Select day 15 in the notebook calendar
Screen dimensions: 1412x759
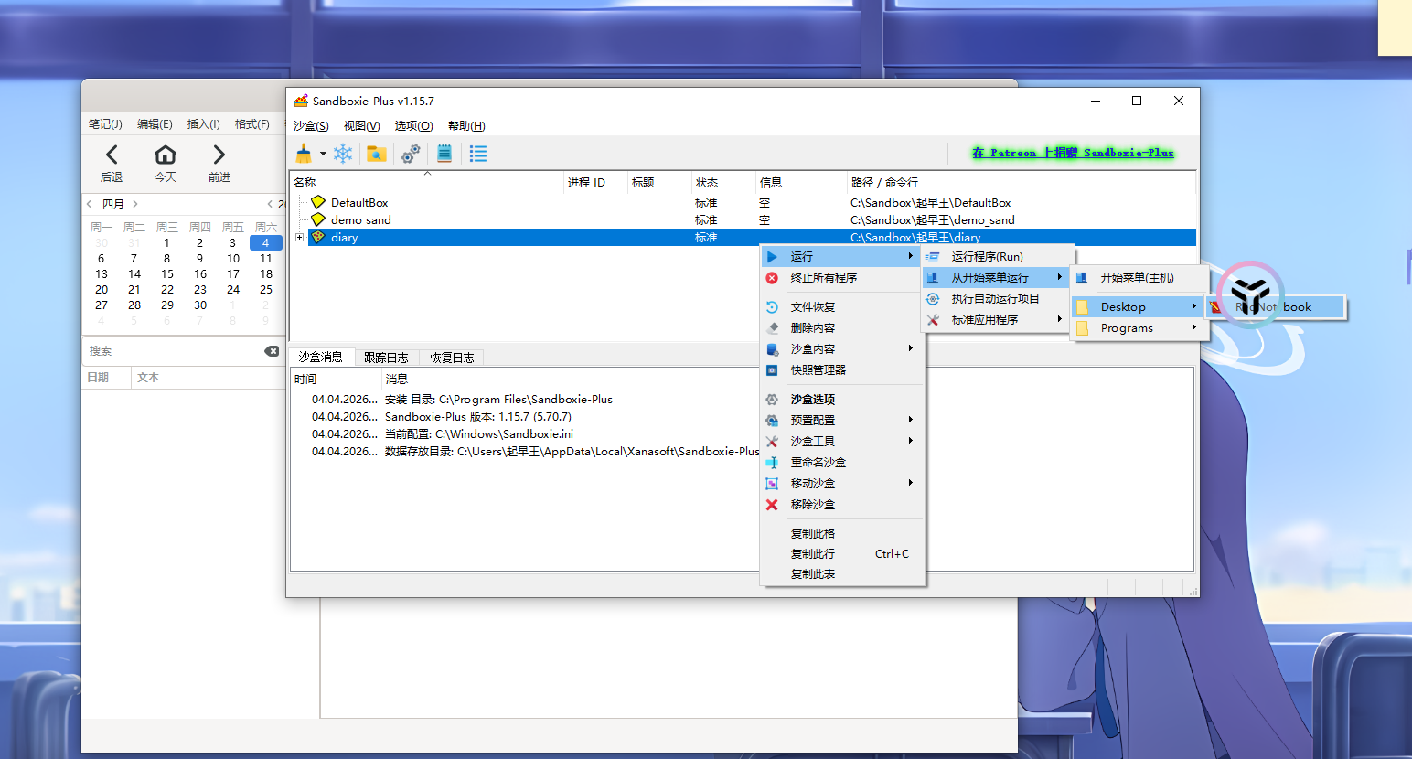click(x=167, y=274)
